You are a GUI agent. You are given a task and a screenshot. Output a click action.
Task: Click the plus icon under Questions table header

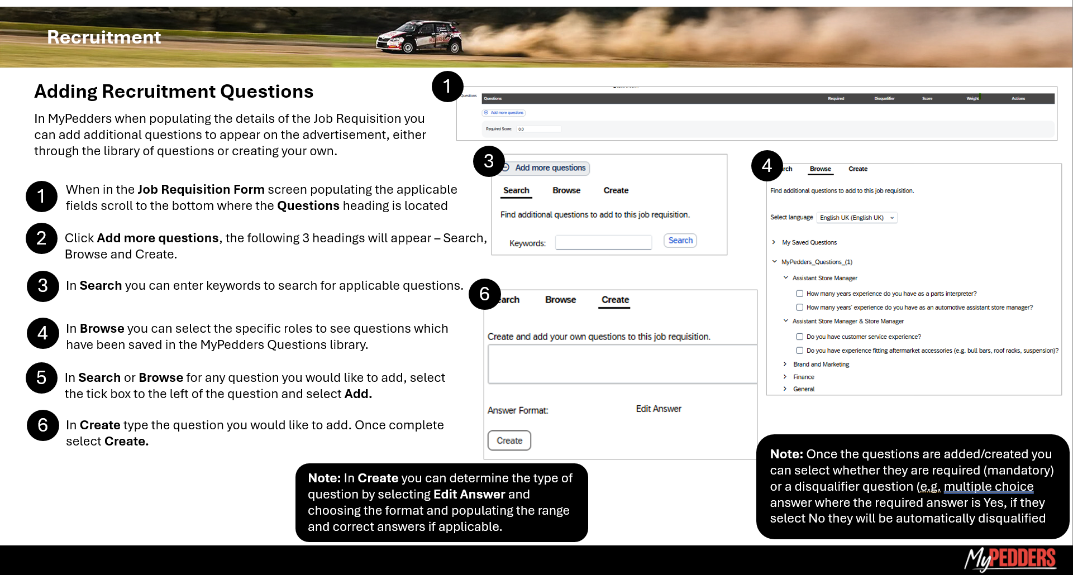pyautogui.click(x=486, y=113)
